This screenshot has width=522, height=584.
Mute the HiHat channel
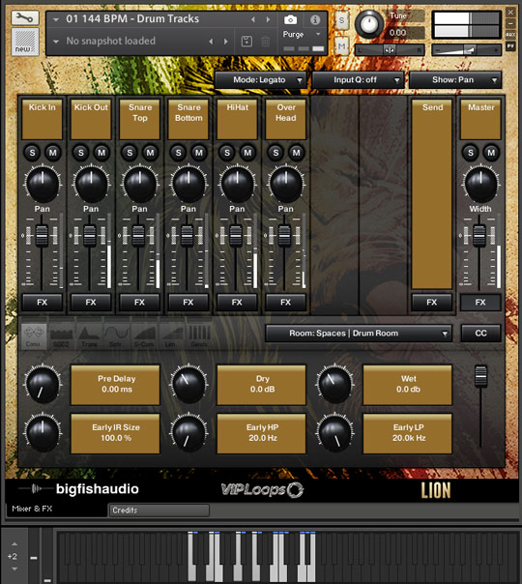click(247, 153)
